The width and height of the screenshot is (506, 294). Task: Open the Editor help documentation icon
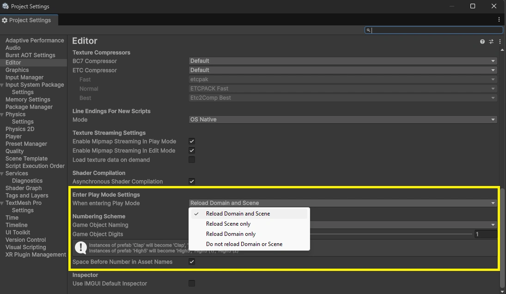[482, 42]
